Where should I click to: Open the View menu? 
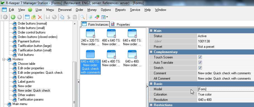(21, 10)
